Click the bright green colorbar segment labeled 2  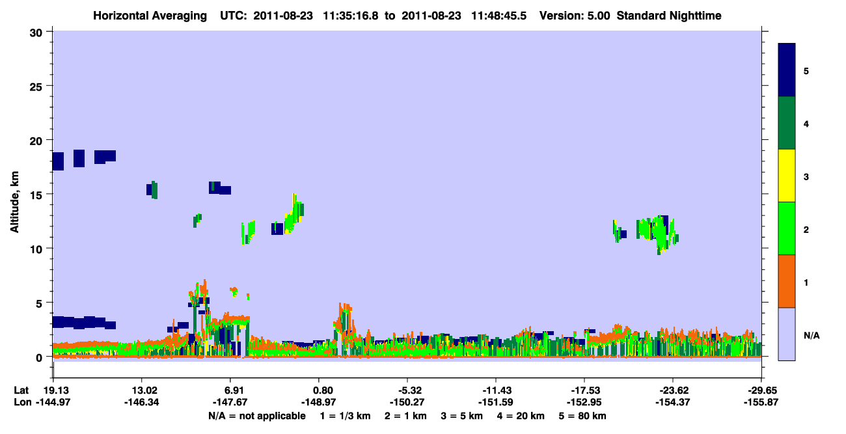pyautogui.click(x=787, y=228)
